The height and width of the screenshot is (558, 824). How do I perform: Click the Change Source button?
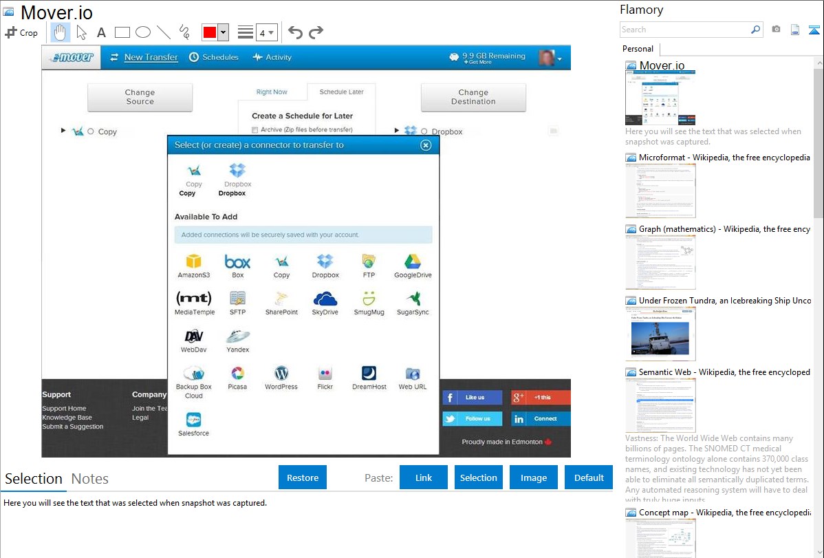point(140,97)
